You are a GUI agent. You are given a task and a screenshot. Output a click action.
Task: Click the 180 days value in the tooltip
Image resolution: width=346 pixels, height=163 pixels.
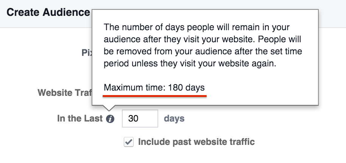point(187,88)
